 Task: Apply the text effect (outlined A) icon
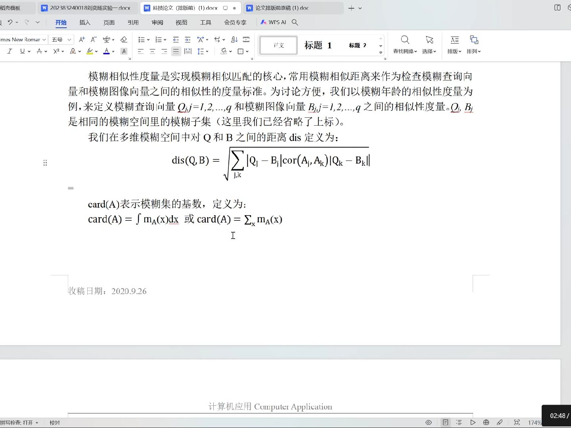[73, 51]
